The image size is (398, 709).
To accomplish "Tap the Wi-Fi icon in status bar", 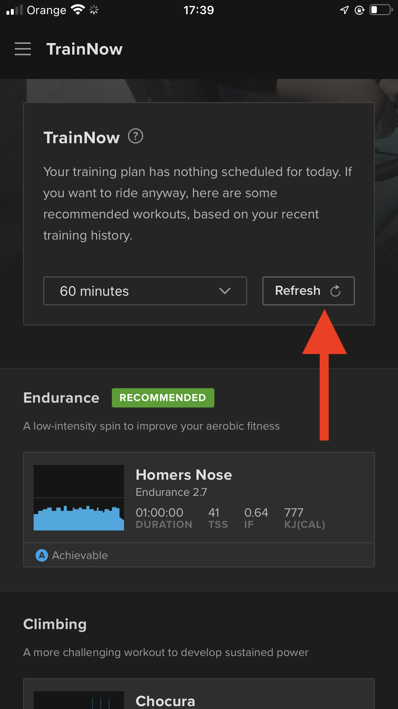I will 78,10.
